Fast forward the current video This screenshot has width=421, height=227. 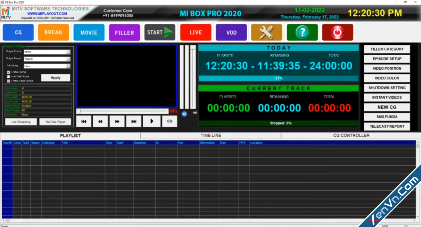tap(117, 121)
